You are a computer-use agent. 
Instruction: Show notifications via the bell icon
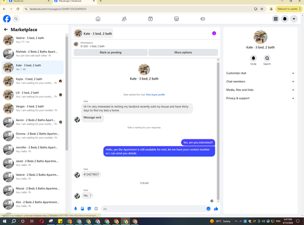[285, 19]
